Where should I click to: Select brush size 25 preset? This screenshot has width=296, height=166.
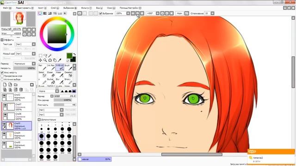click(x=42, y=137)
